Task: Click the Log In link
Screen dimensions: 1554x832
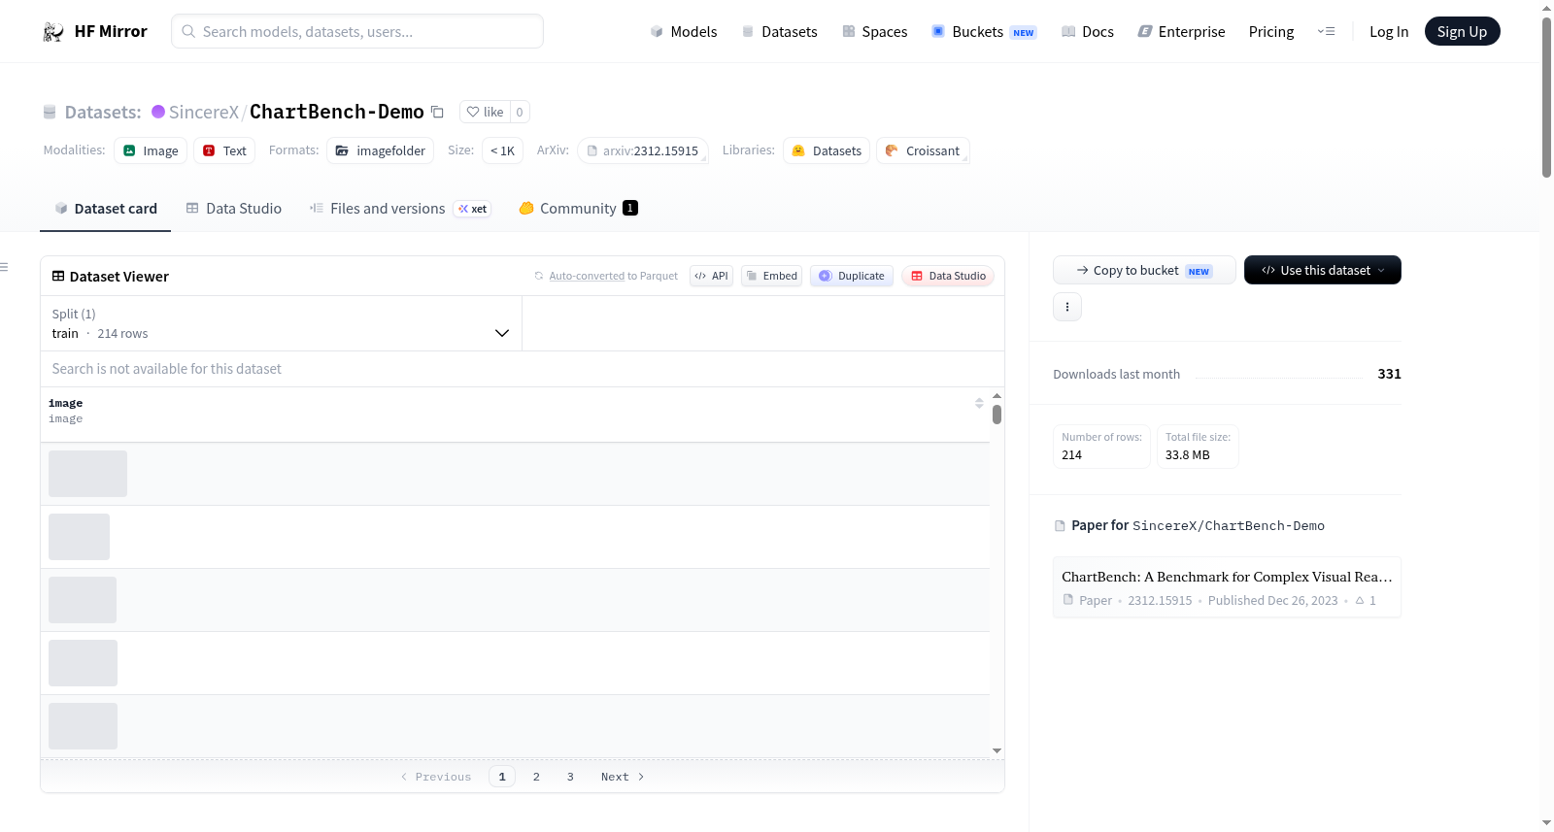Action: click(1389, 32)
